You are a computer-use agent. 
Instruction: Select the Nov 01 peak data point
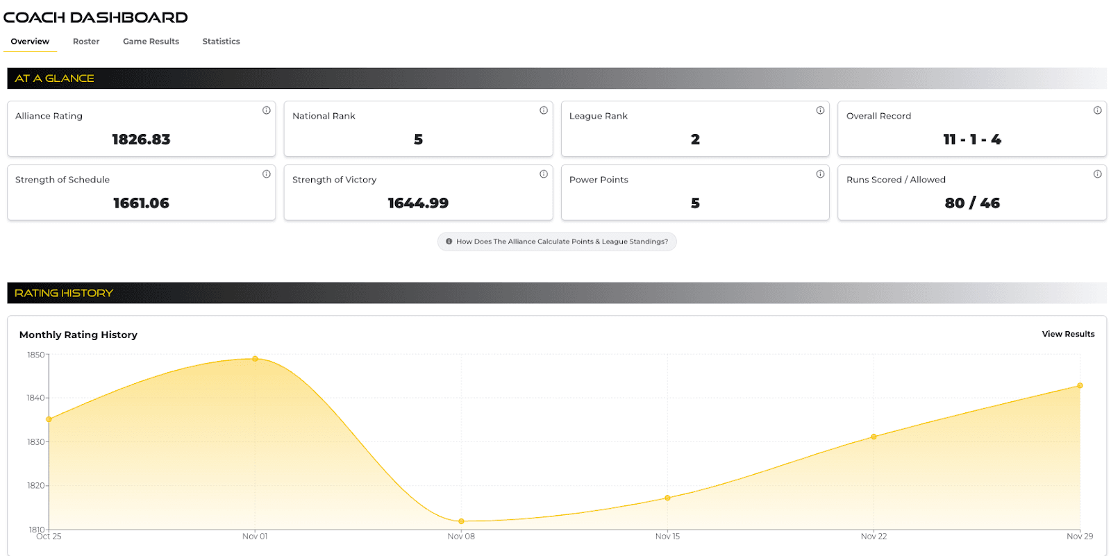point(255,359)
